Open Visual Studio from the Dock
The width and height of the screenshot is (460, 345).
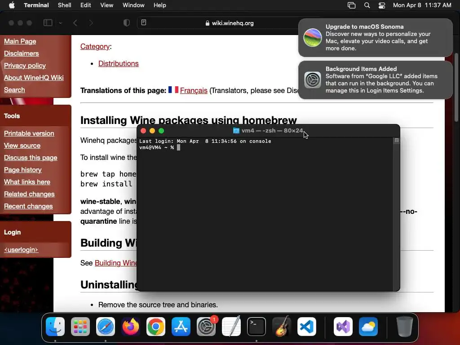click(343, 327)
